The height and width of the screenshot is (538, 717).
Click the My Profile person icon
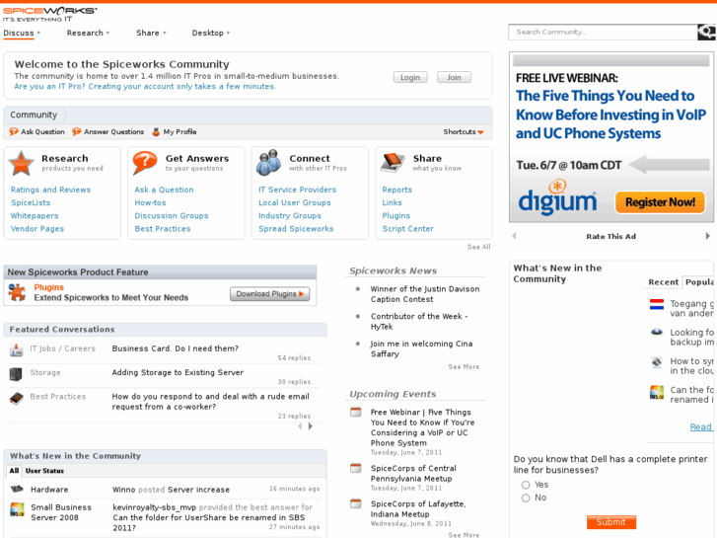(156, 132)
